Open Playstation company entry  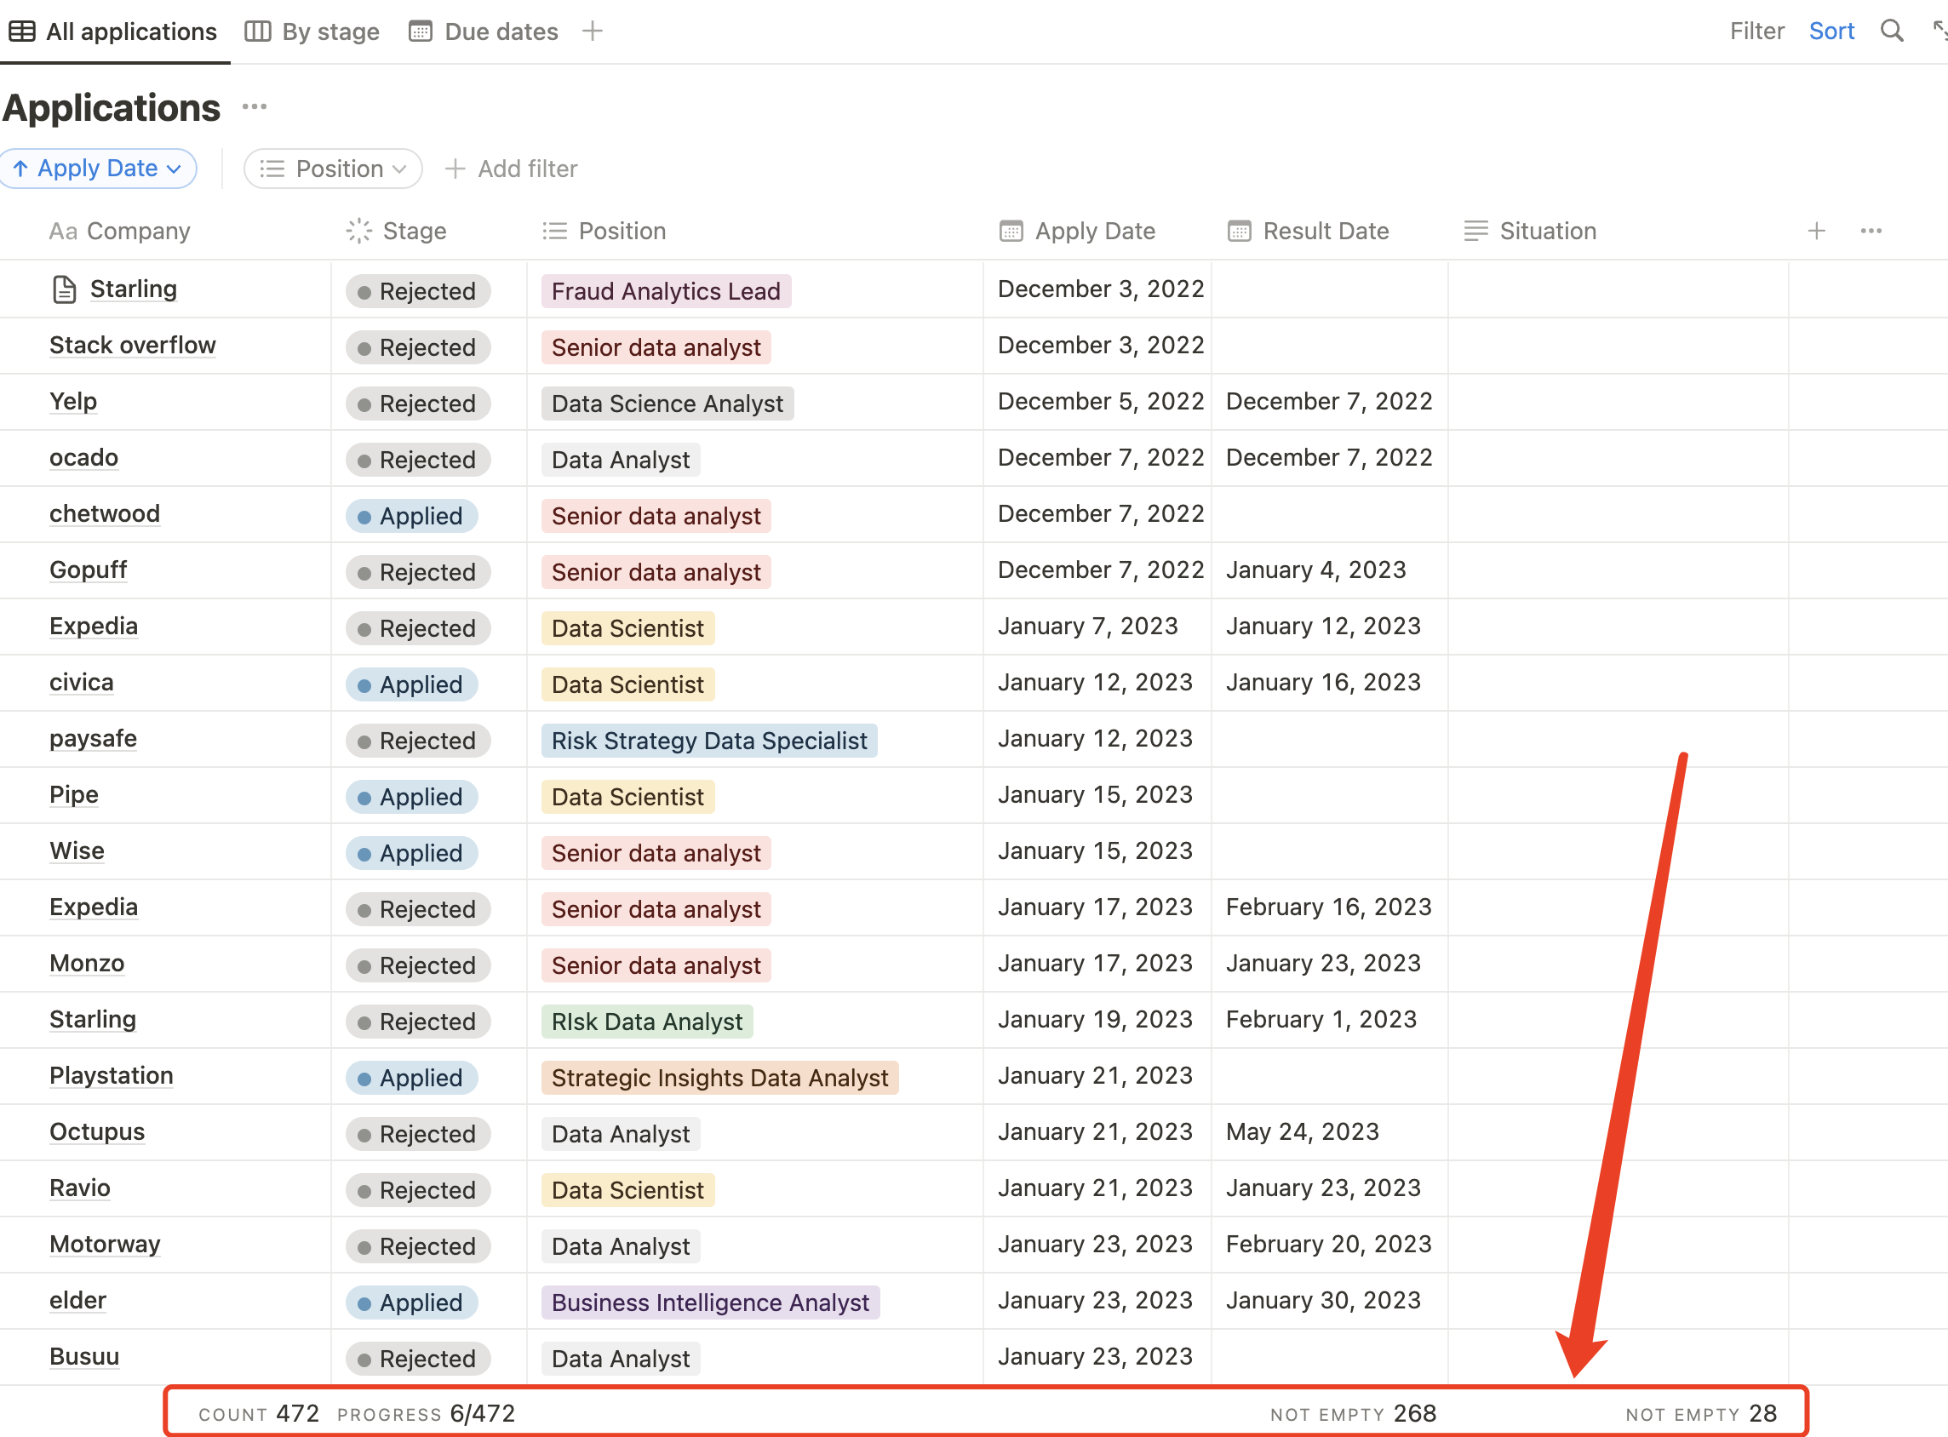[x=112, y=1076]
